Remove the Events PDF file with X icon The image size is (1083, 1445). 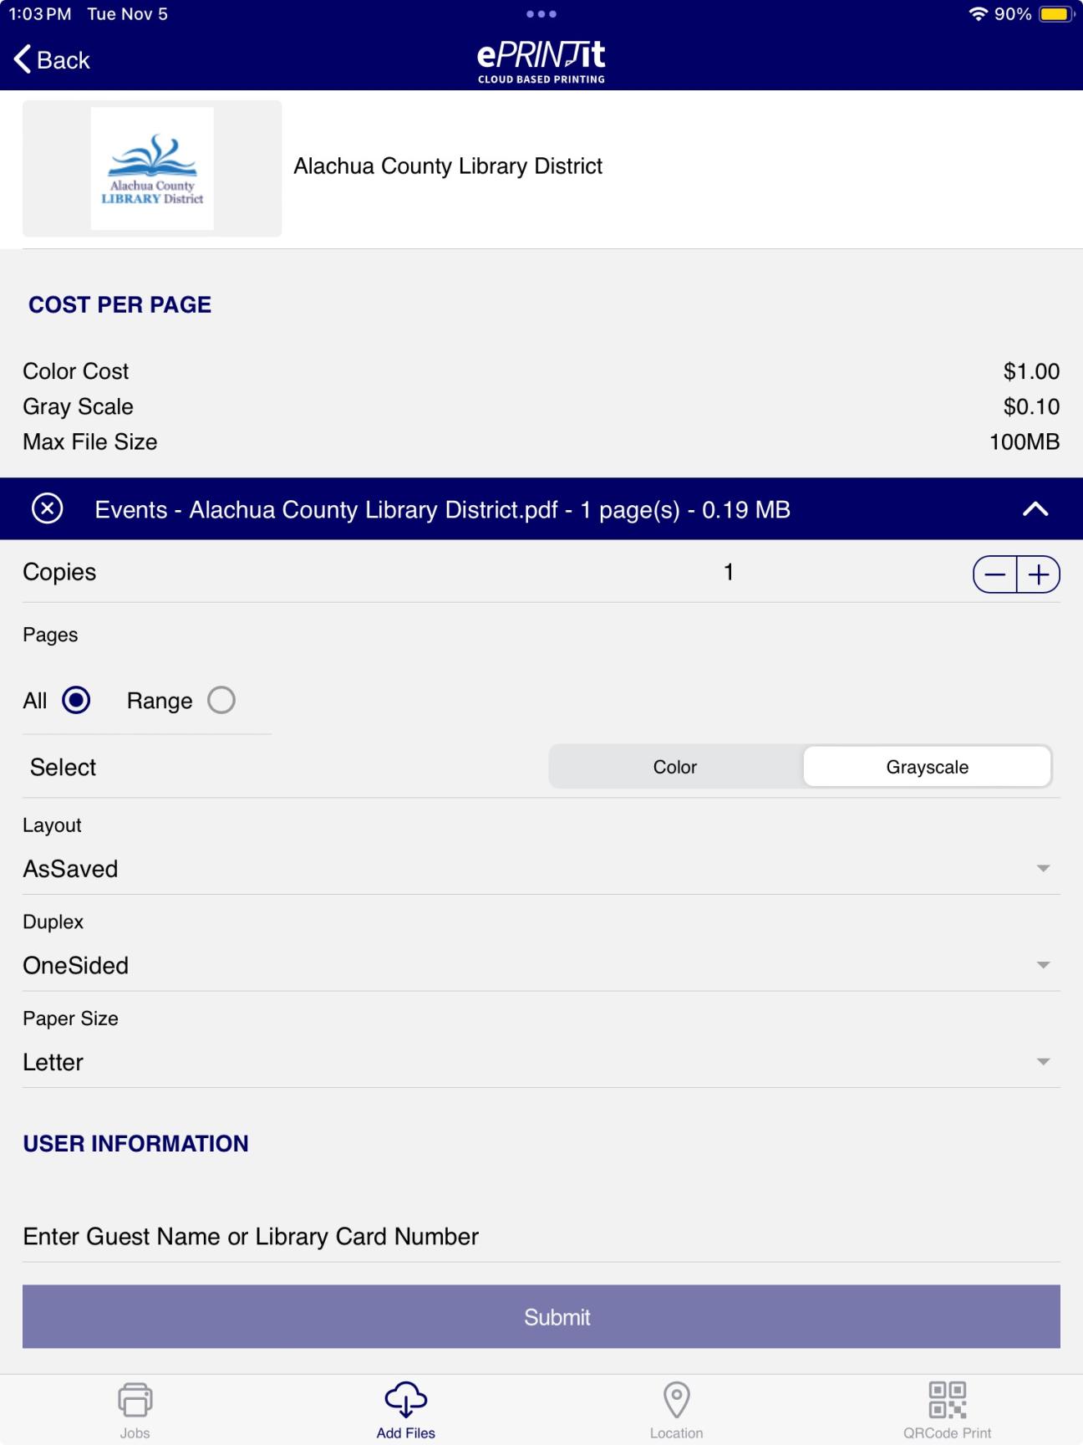tap(48, 508)
